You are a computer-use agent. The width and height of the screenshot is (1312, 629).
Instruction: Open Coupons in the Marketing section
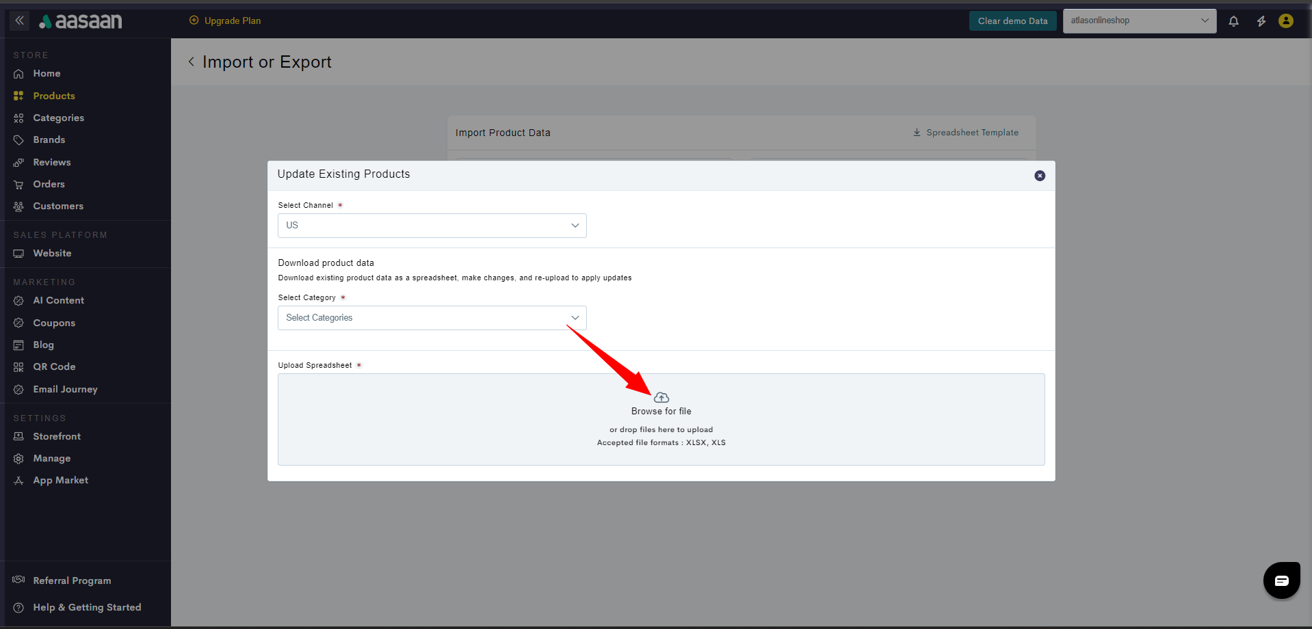tap(54, 323)
